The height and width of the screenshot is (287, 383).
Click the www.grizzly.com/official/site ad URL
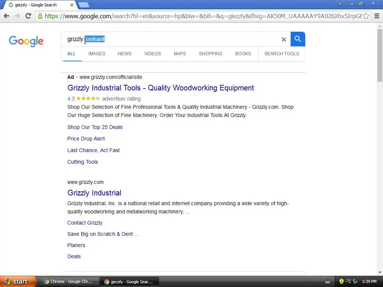[111, 77]
